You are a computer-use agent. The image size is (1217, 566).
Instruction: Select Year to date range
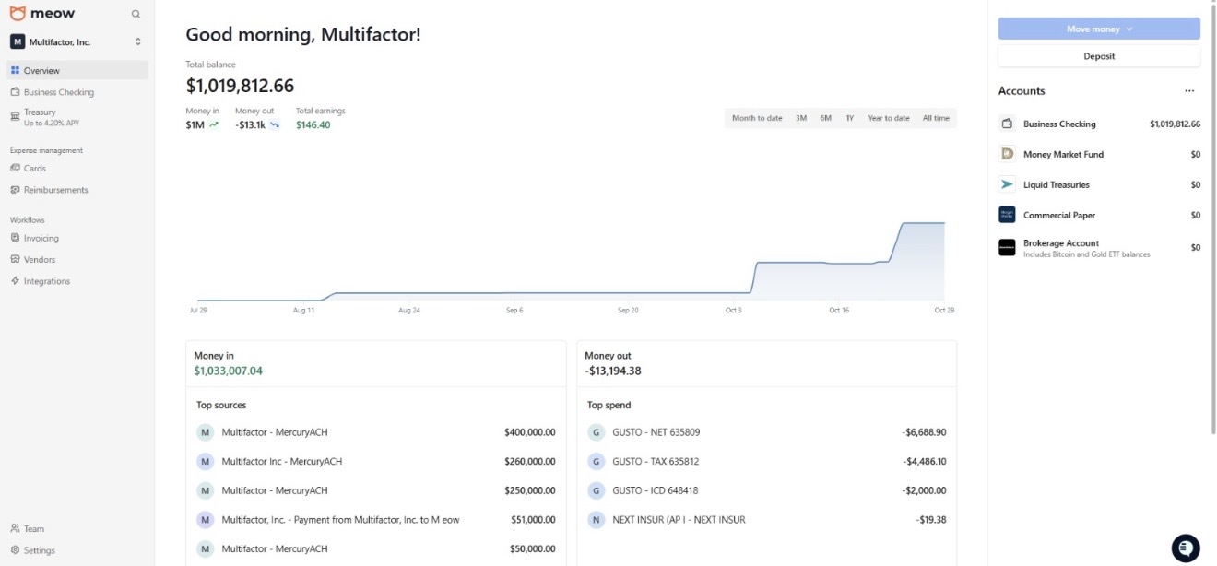888,118
